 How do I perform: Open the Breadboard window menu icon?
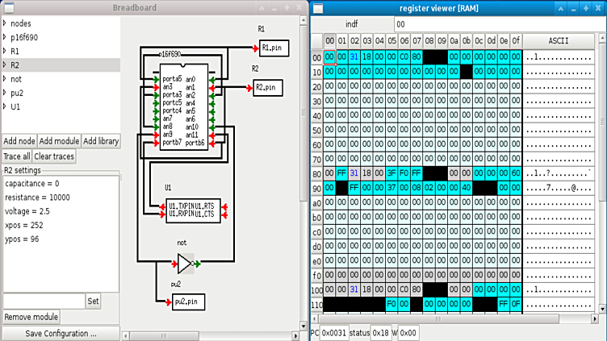[9, 8]
